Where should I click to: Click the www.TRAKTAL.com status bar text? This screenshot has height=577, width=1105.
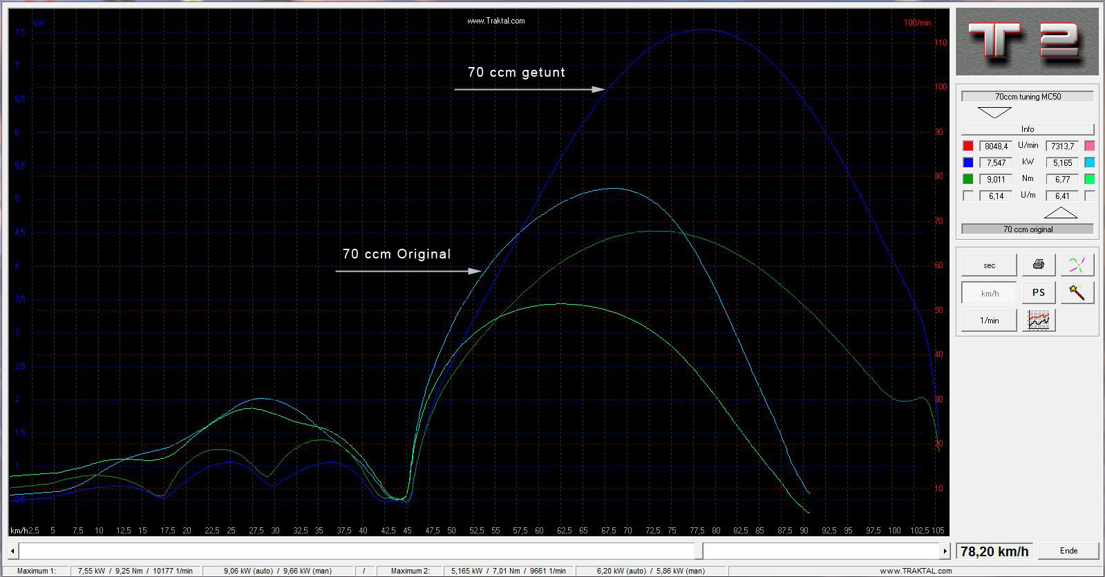coord(916,571)
